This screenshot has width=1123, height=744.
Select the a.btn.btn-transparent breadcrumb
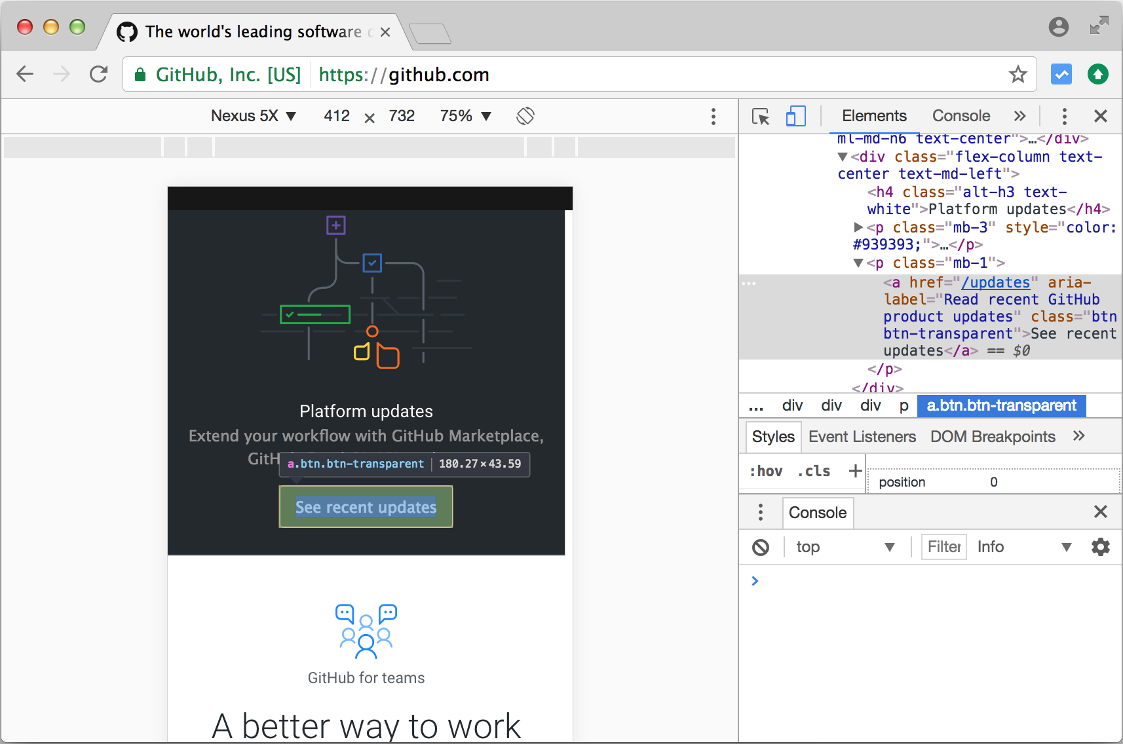[x=1001, y=406]
